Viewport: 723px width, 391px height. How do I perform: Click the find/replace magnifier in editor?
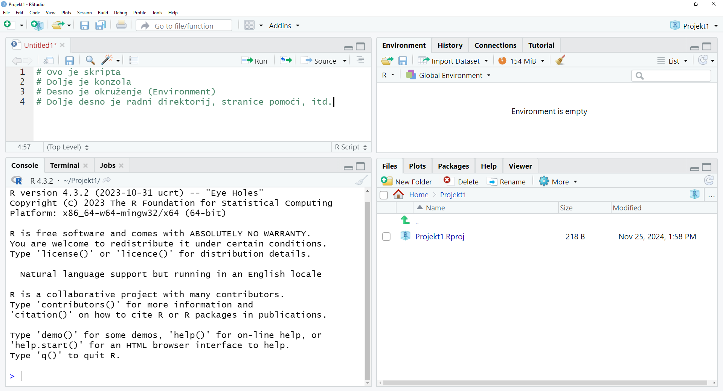pos(90,60)
